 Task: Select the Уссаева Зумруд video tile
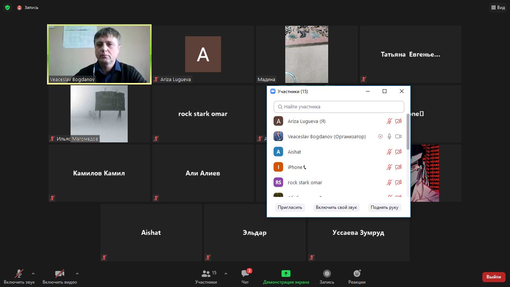tap(359, 232)
